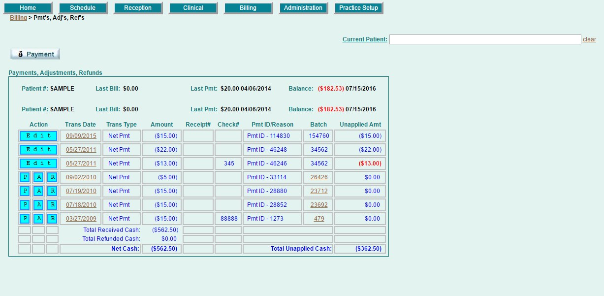The image size is (604, 296).
Task: Click the R button for the 09/02/2010 payment
Action: (52, 177)
